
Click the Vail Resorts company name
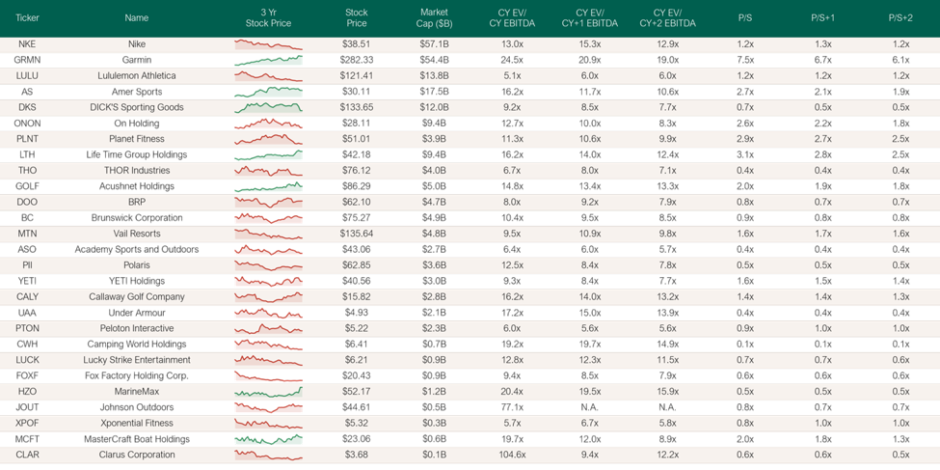tap(137, 234)
